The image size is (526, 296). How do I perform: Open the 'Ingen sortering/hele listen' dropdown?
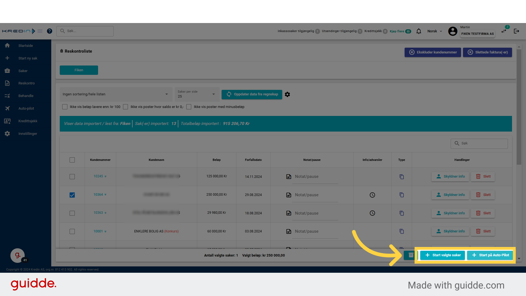pos(116,94)
